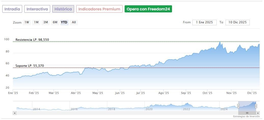
Task: Click the right navigator range handle
Action: pyautogui.click(x=256, y=106)
